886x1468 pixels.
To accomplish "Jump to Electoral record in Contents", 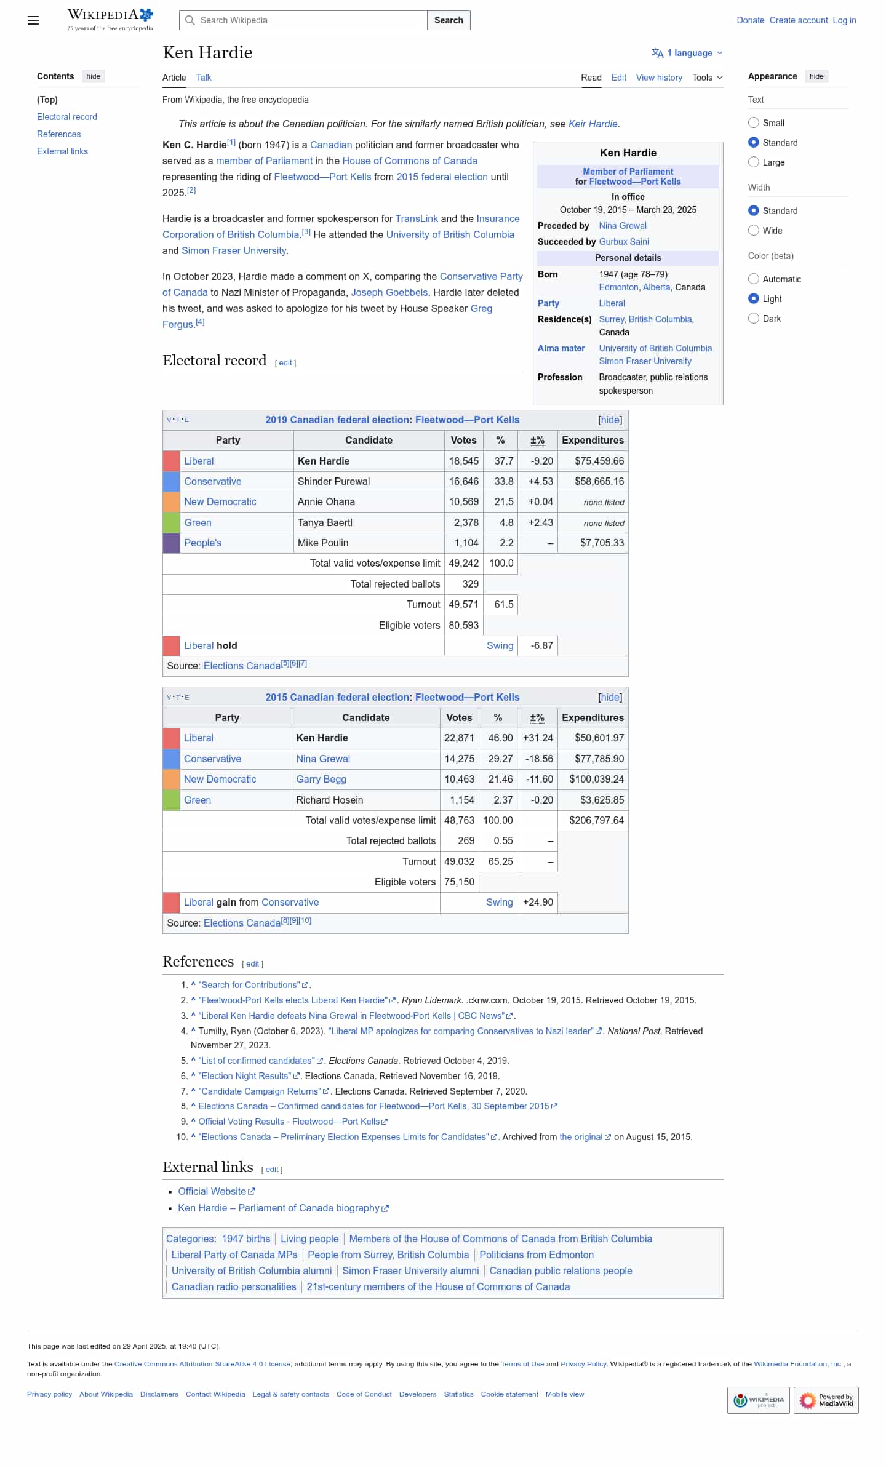I will tap(67, 117).
